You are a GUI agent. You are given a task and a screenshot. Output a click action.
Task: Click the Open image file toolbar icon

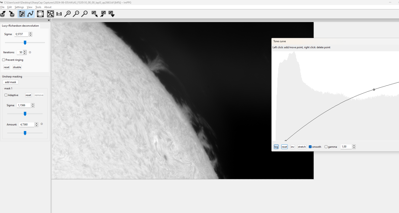(3, 14)
